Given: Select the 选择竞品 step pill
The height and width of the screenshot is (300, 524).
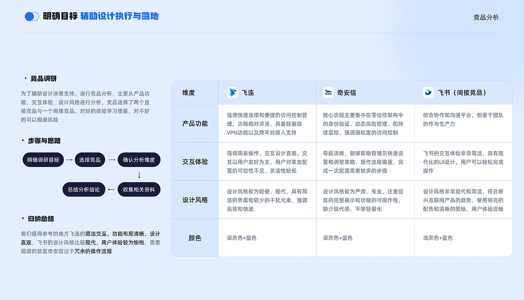Looking at the screenshot, I should (90, 160).
